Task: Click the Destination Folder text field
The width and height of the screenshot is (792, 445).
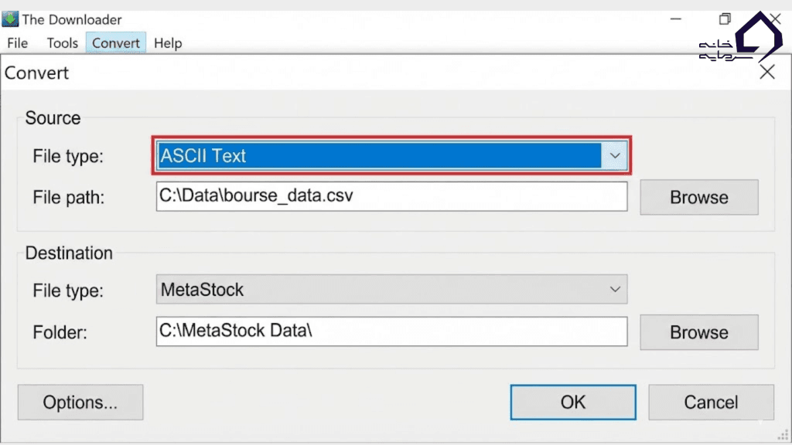Action: pos(391,331)
